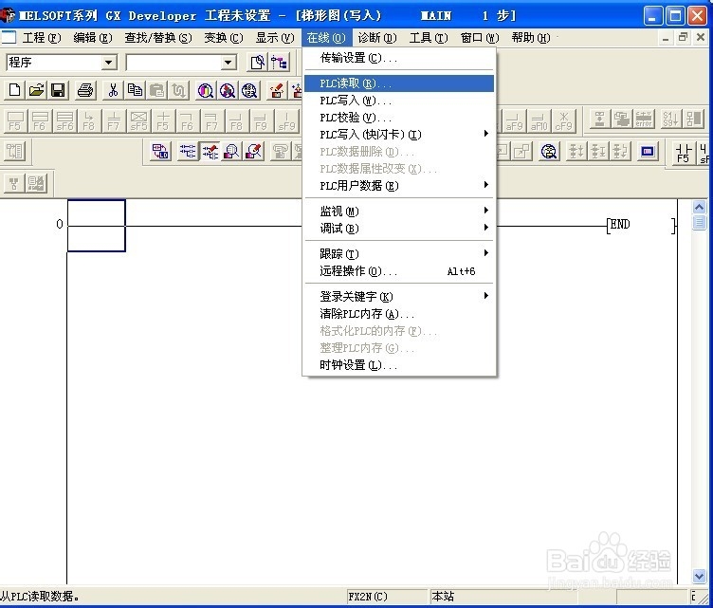Click the telephone icon in third toolbar
This screenshot has height=608, width=713.
pyautogui.click(x=281, y=151)
